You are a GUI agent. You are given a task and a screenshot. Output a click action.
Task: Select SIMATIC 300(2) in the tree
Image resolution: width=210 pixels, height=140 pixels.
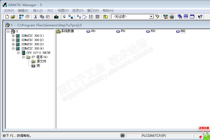[33, 40]
